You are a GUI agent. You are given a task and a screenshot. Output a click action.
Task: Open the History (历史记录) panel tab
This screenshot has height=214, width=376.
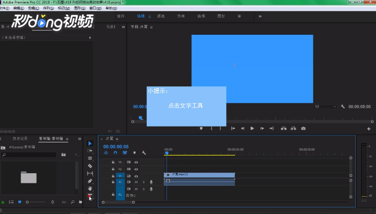click(x=20, y=138)
